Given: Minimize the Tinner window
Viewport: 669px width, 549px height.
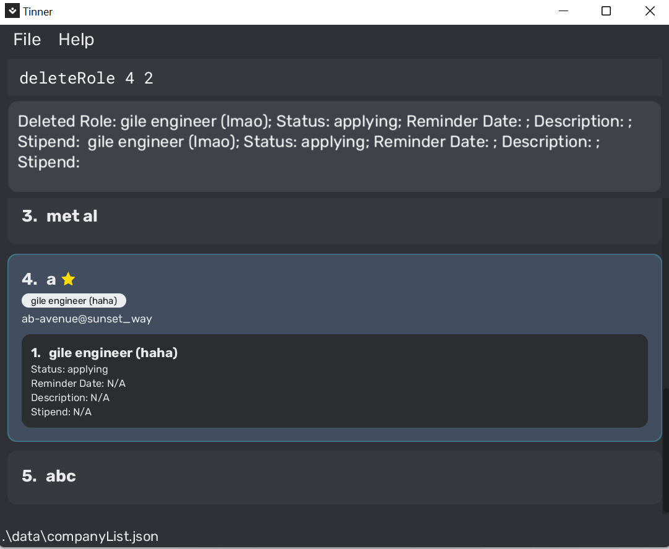Looking at the screenshot, I should click(x=563, y=11).
